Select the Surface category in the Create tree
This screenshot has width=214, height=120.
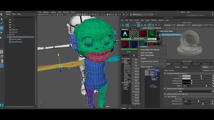click(x=126, y=64)
